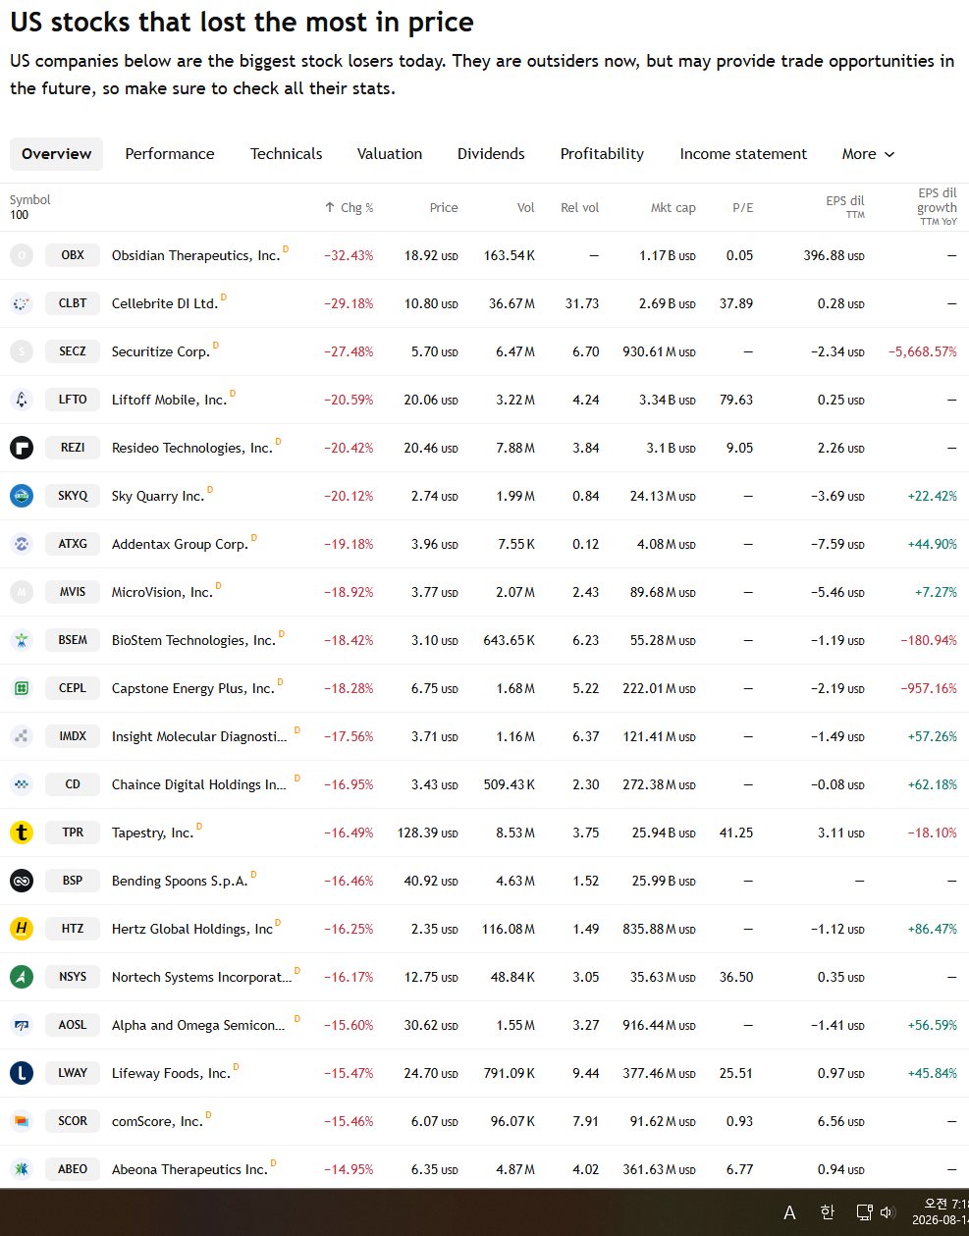Viewport: 969px width, 1236px height.
Task: Click the comScore logo icon
Action: click(22, 1121)
